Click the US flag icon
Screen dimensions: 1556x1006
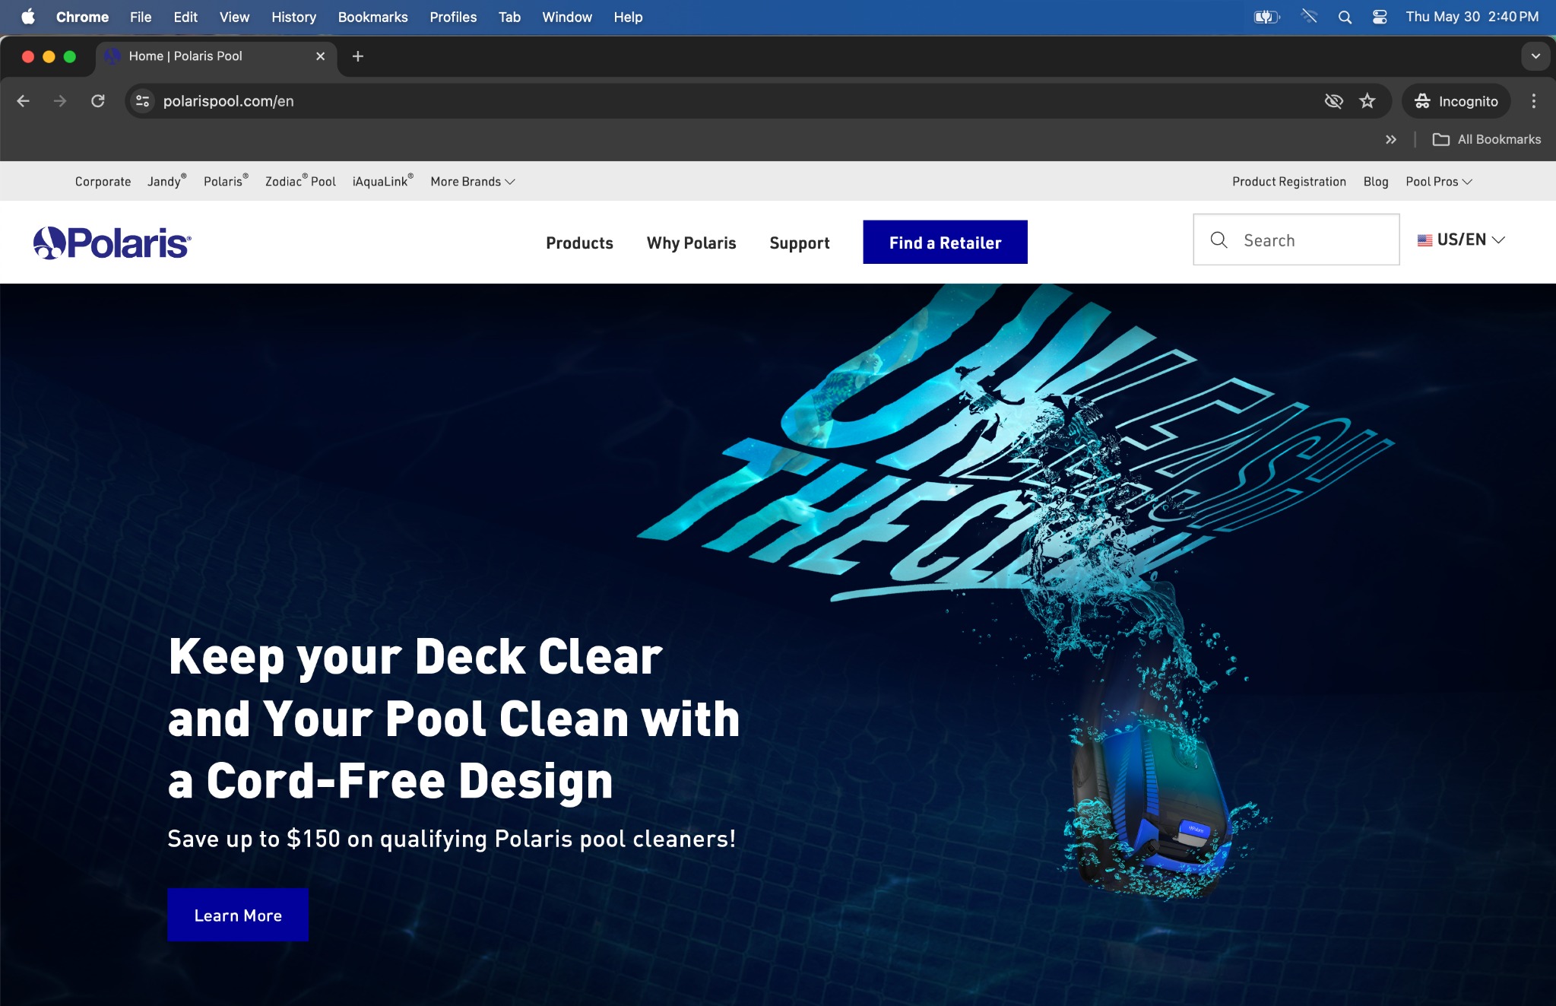click(x=1424, y=240)
